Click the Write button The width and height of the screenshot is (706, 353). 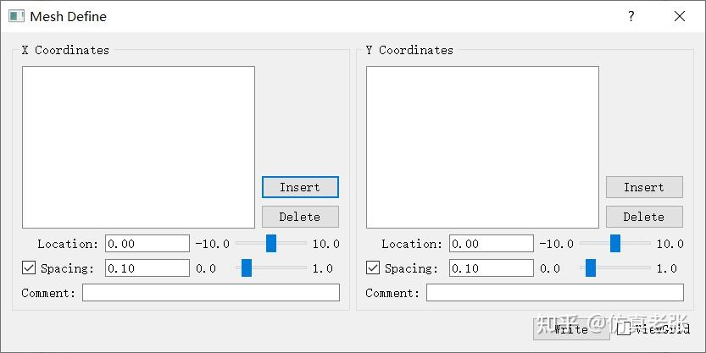(570, 328)
